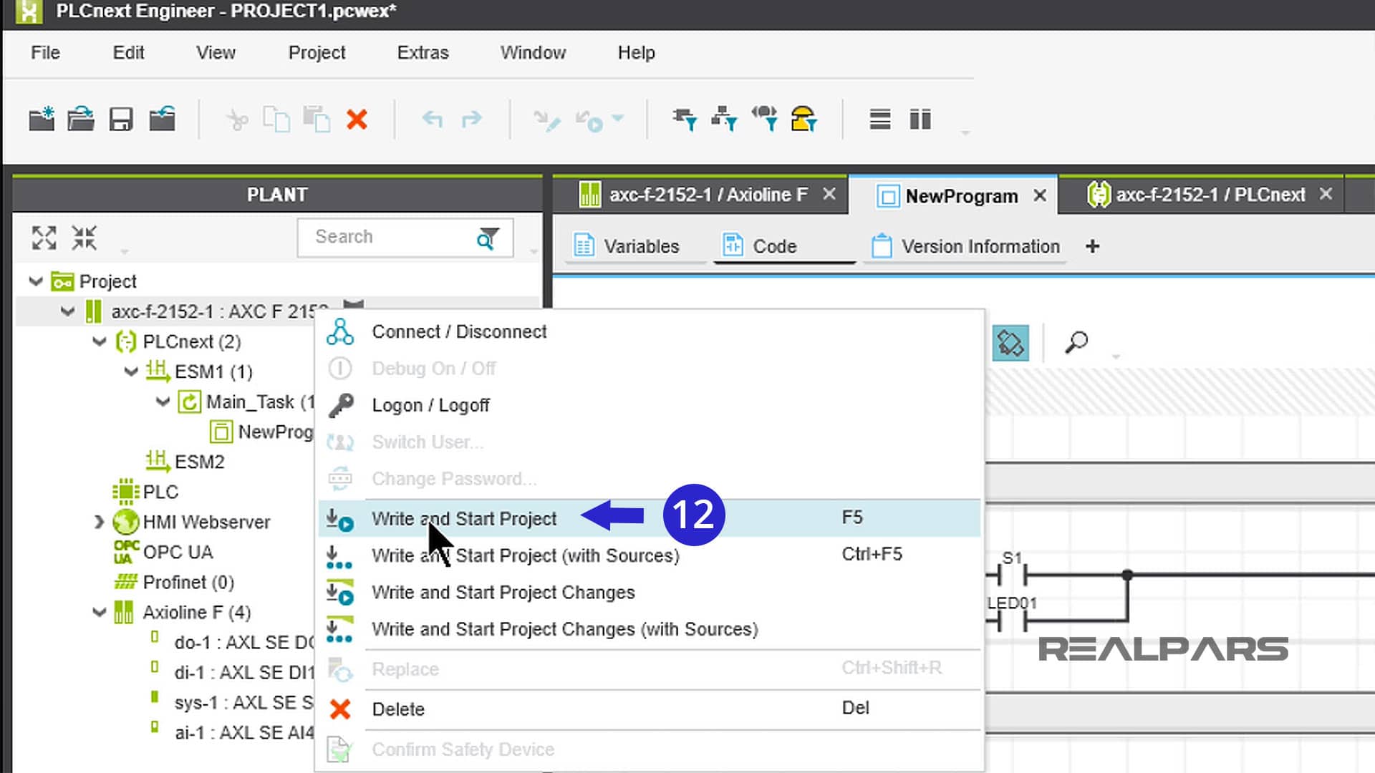Click the Copy icon in the toolbar
The height and width of the screenshot is (773, 1375).
[276, 119]
